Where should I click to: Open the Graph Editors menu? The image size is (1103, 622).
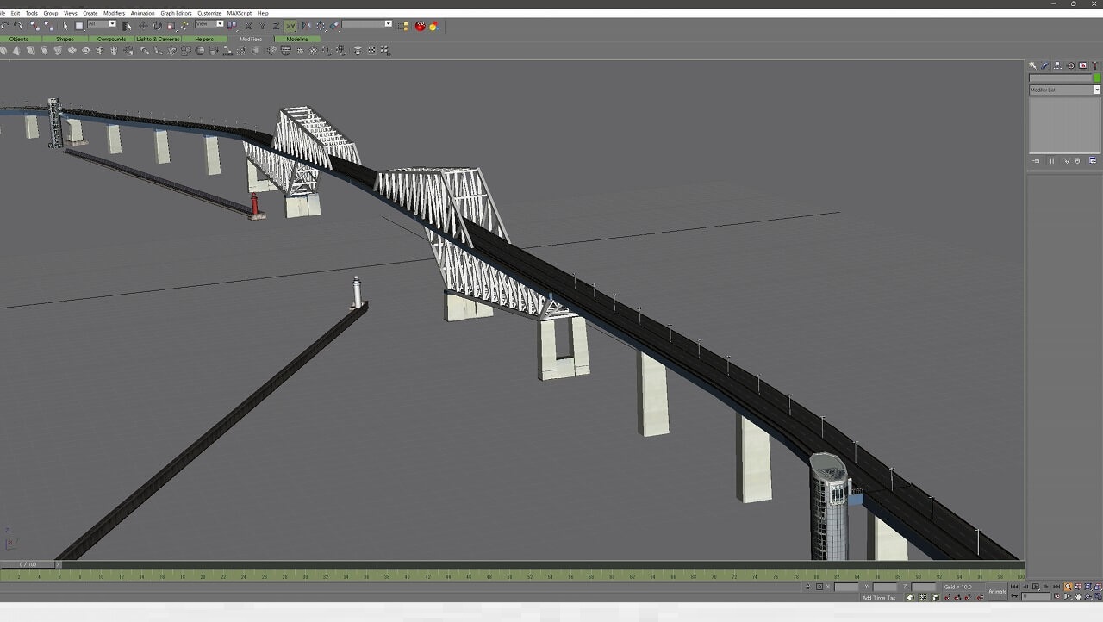click(x=176, y=13)
